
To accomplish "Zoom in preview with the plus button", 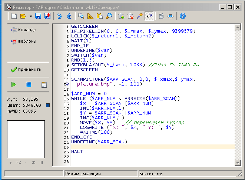I will pos(11,163).
